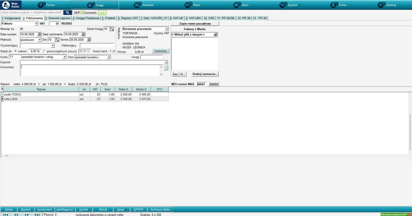Go to the first record navigation button
412x216 pixels.
point(5,214)
